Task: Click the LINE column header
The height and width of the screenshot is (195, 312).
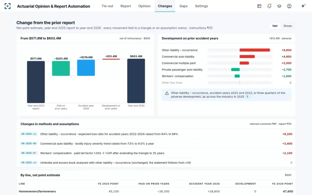Action: coord(22,184)
